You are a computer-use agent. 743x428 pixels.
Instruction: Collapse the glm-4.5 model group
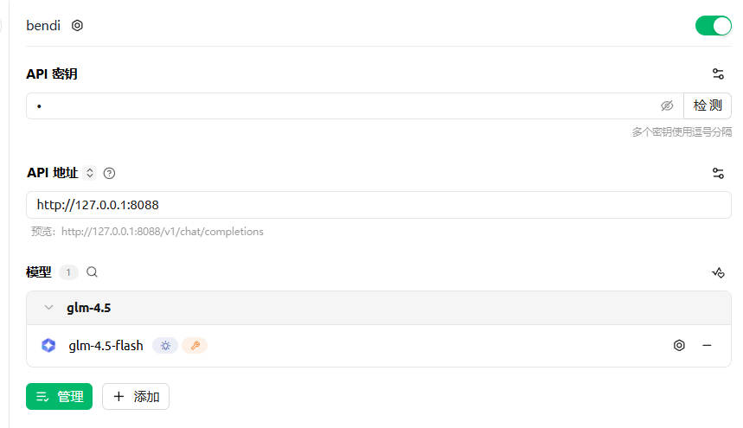pyautogui.click(x=48, y=308)
